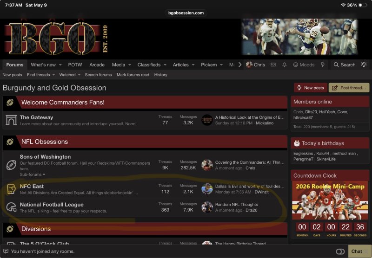Expand the Media dropdown arrow

pyautogui.click(x=130, y=65)
